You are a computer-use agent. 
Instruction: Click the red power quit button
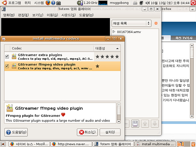coord(193,2)
